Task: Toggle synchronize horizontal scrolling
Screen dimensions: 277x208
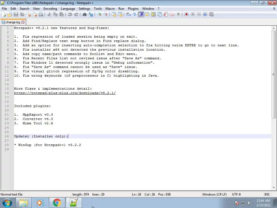Action: tap(120, 15)
